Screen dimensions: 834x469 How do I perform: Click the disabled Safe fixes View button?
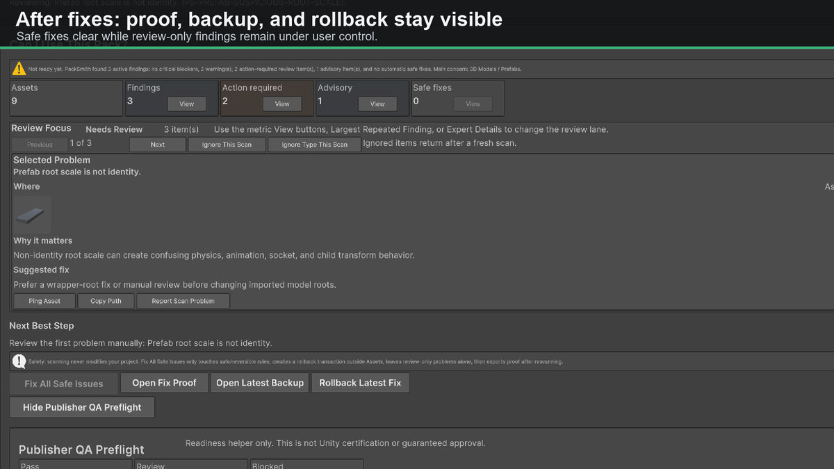tap(473, 104)
